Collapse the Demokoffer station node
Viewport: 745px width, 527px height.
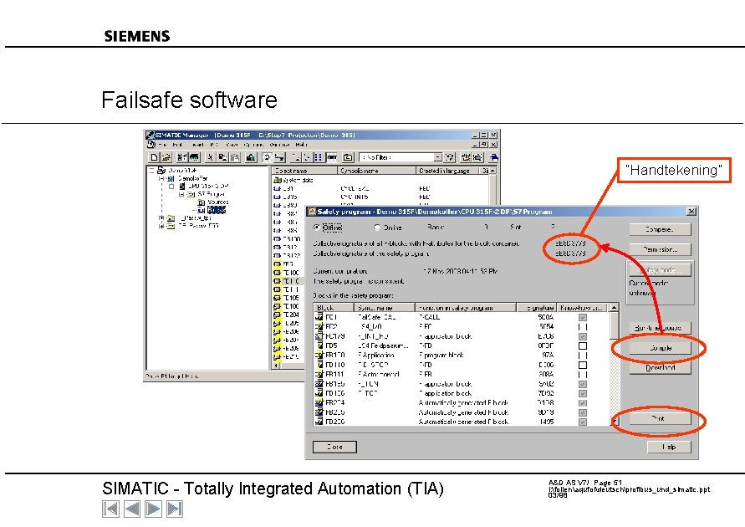tap(161, 178)
